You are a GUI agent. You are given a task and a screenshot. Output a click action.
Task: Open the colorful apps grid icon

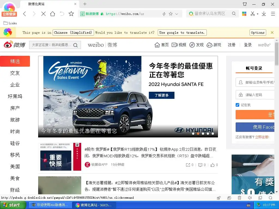pos(244,14)
